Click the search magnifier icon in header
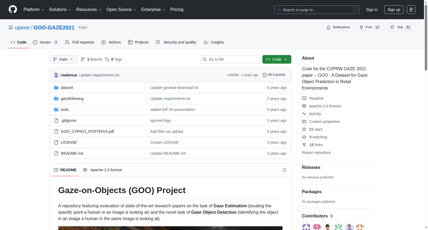Screen dimensions: 428x230 click(x=279, y=10)
